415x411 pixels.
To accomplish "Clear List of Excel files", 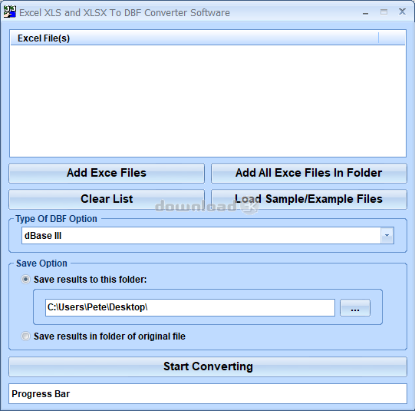I will [x=107, y=199].
